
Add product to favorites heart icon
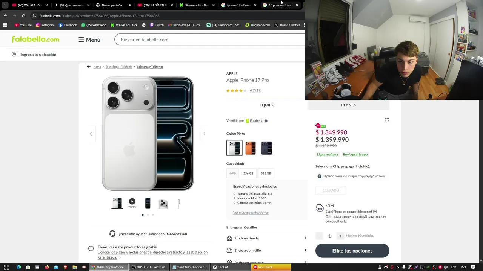(x=387, y=120)
